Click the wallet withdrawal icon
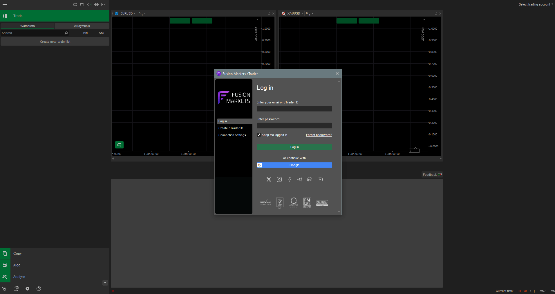555x294 pixels. 16,288
